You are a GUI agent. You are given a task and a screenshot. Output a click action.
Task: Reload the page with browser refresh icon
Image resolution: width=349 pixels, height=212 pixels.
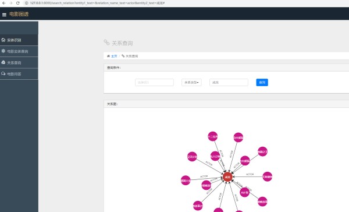click(x=18, y=3)
